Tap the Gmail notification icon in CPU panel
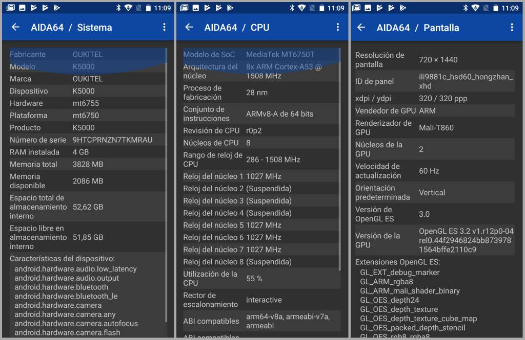The image size is (525, 340). pos(184,8)
